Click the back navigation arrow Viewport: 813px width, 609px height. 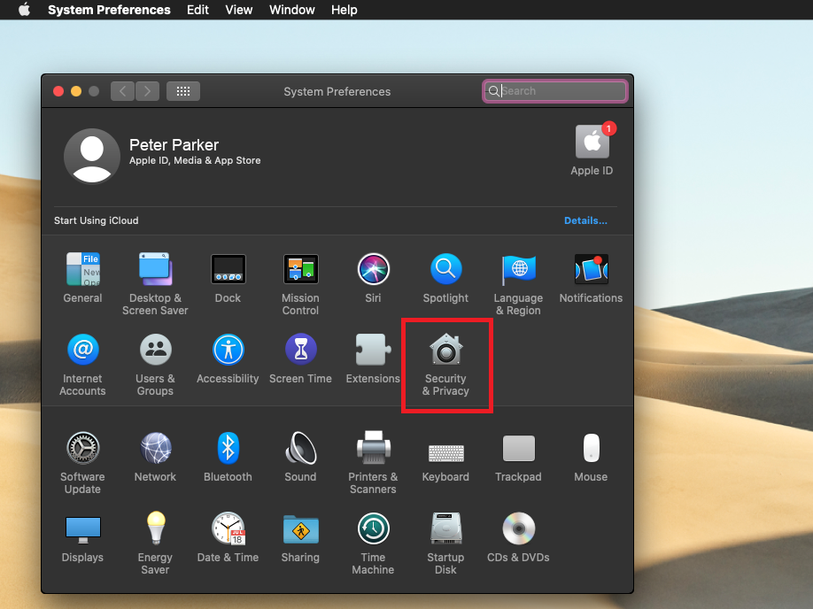coord(123,91)
